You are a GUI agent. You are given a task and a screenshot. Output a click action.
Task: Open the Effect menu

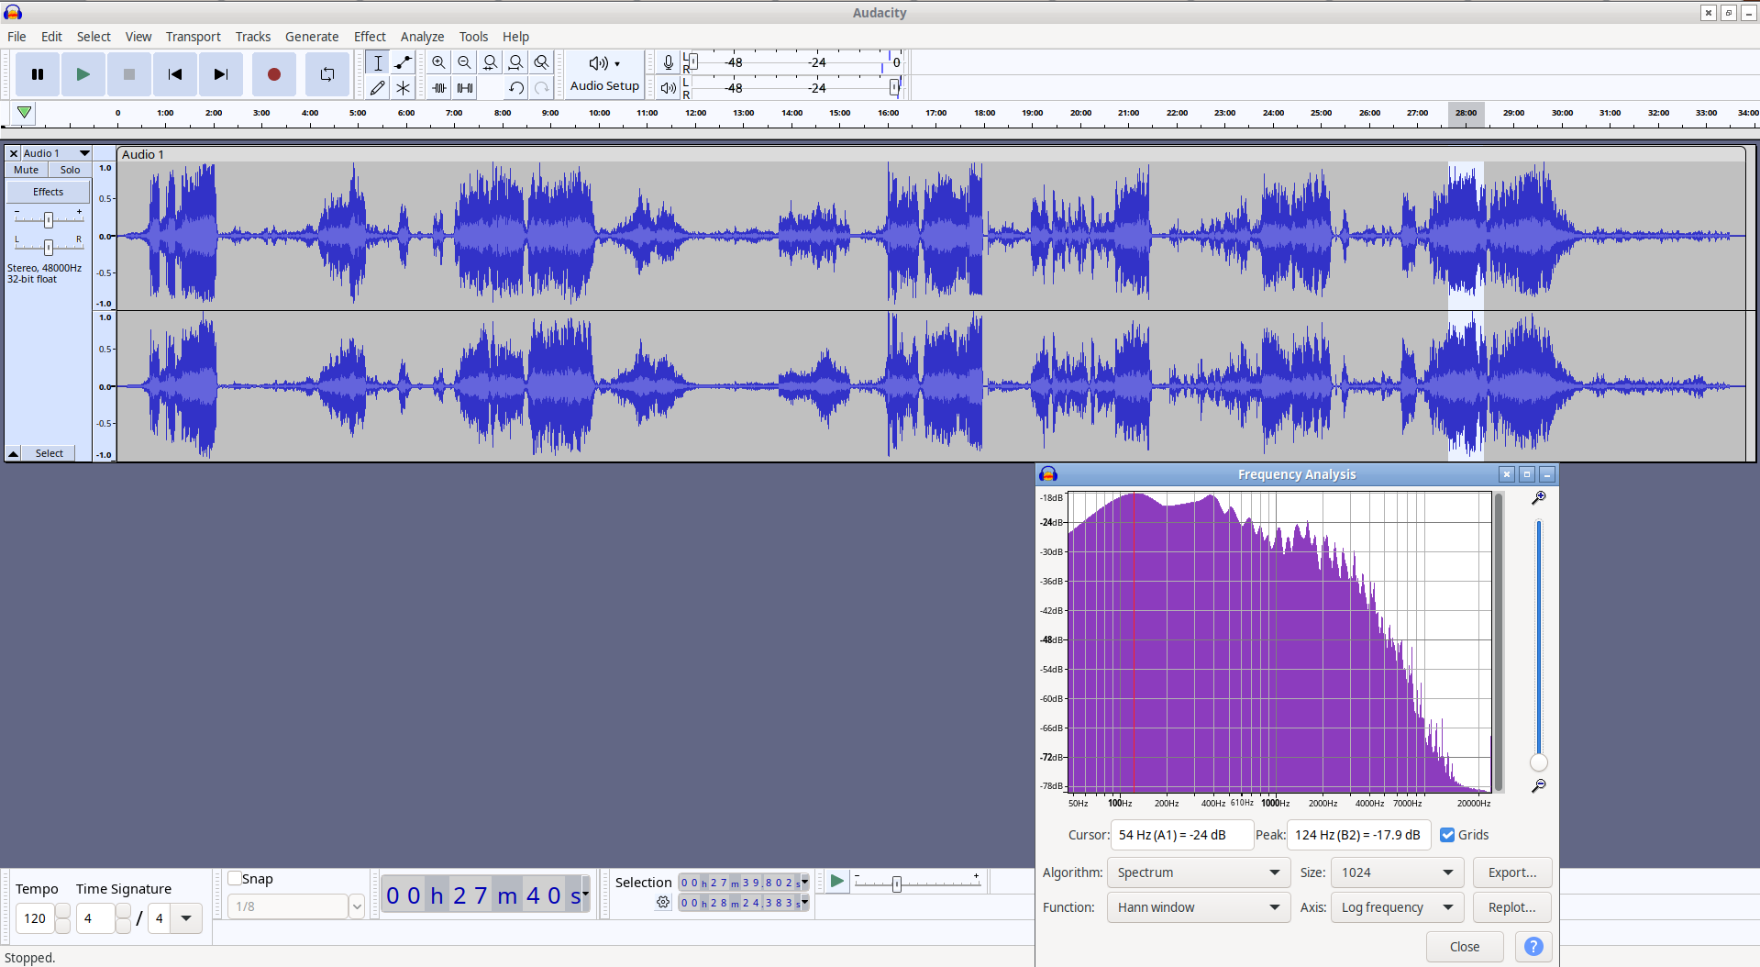(x=370, y=37)
